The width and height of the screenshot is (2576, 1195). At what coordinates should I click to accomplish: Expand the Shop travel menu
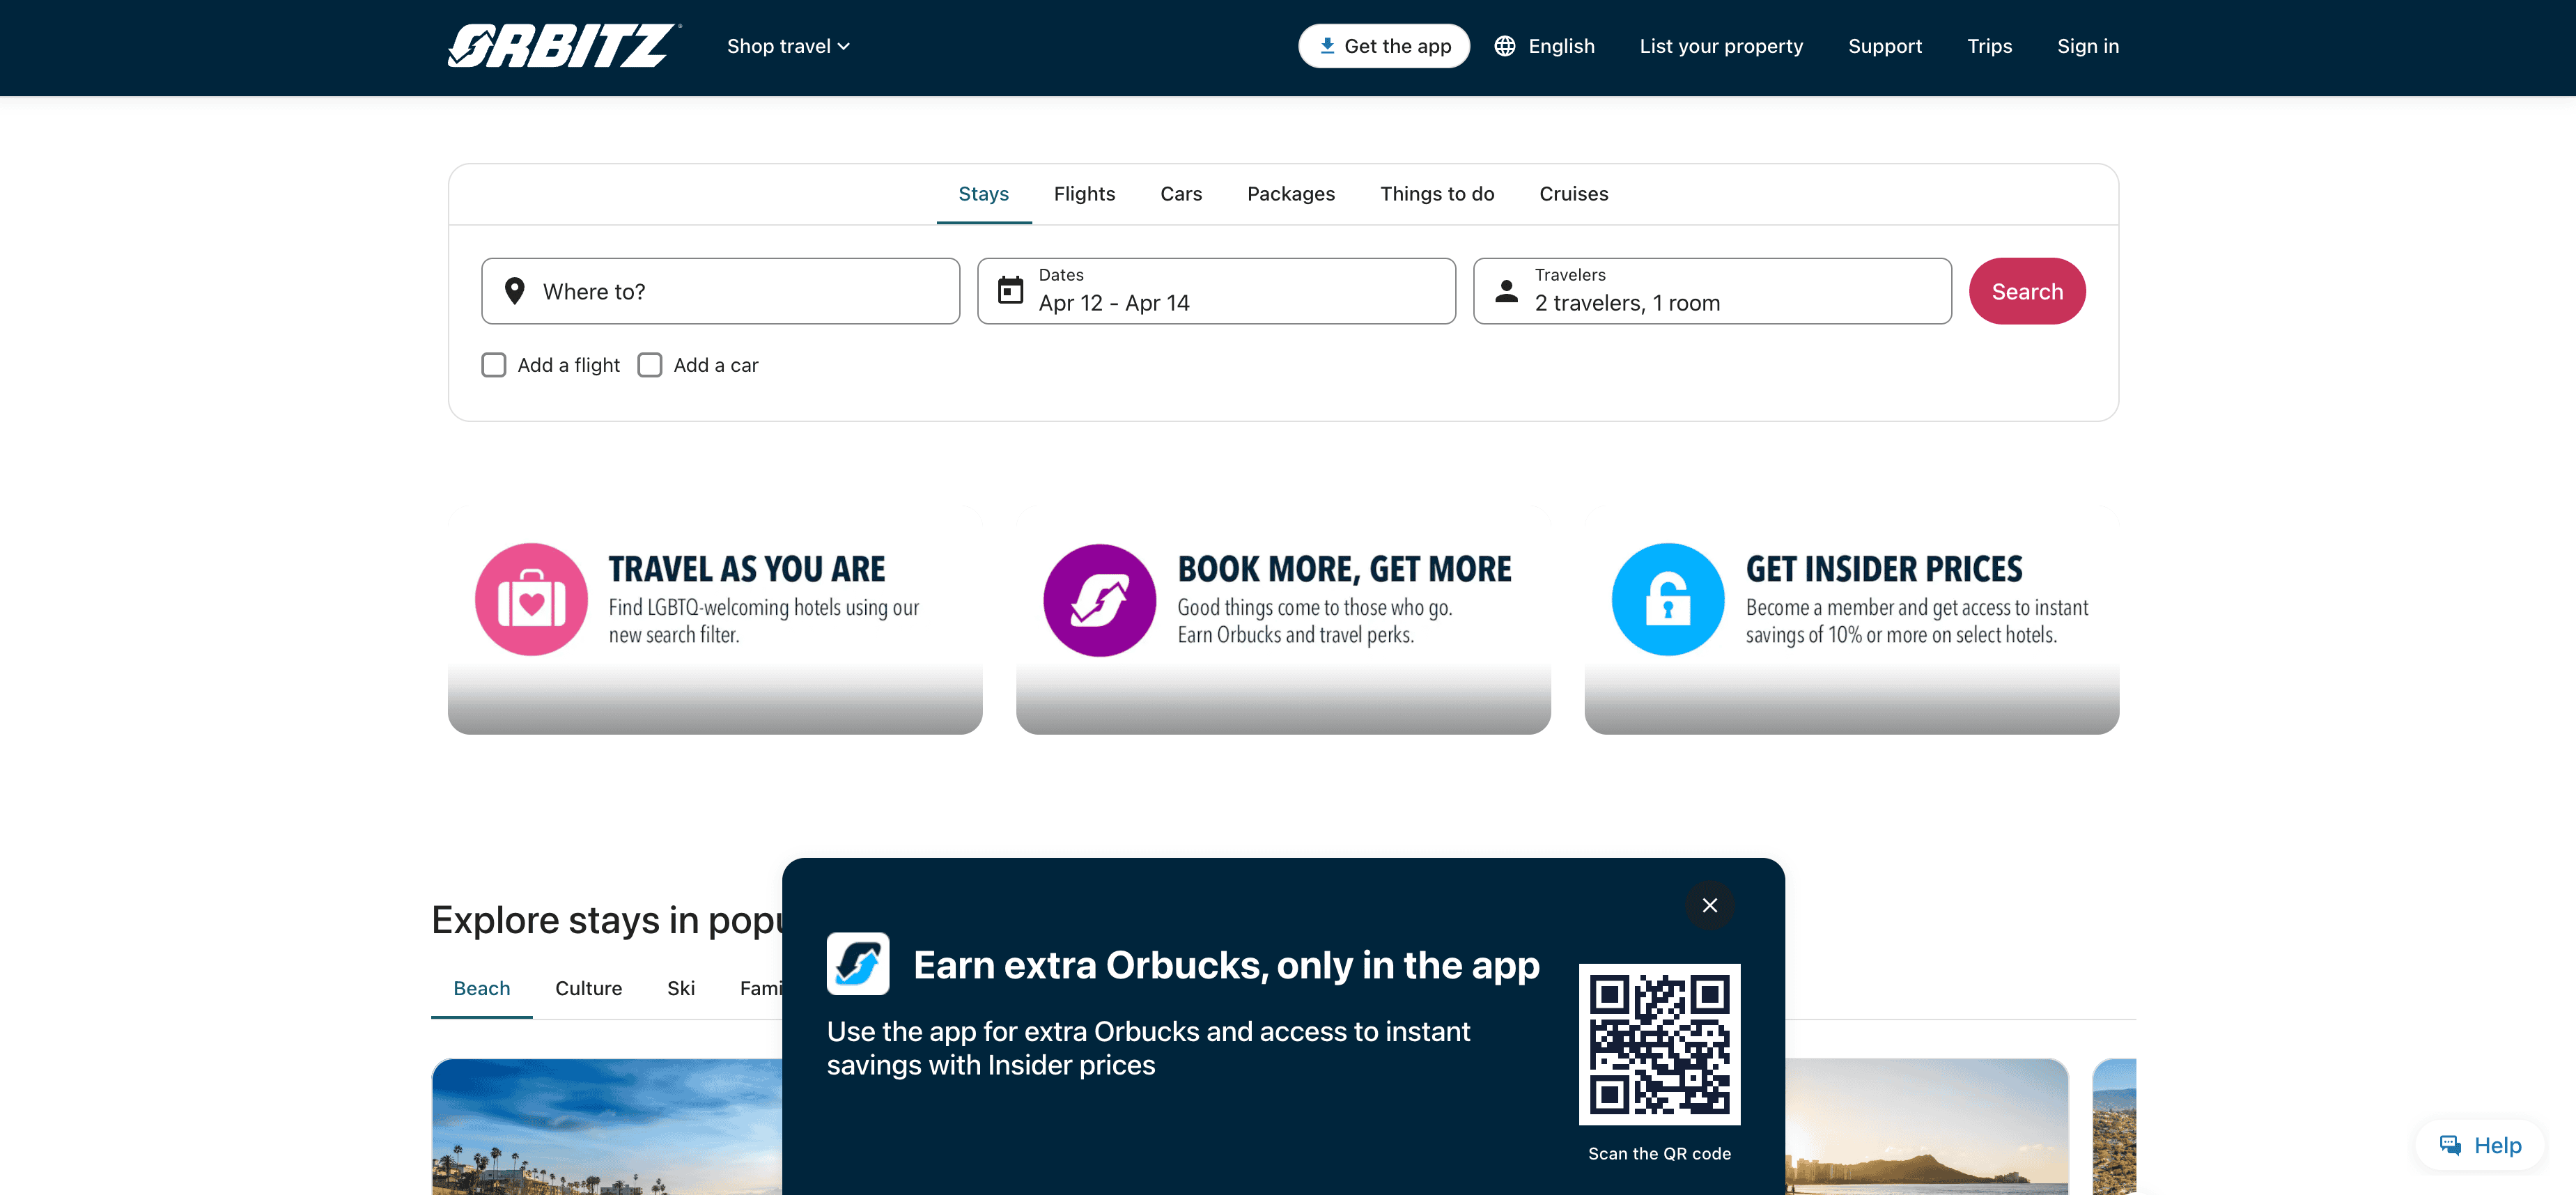[x=788, y=46]
